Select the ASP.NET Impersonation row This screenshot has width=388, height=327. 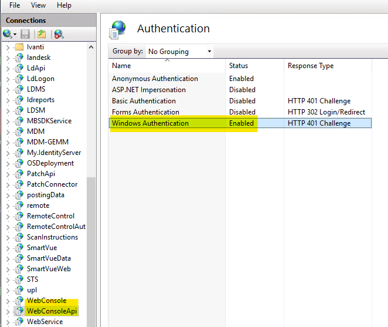click(x=240, y=90)
